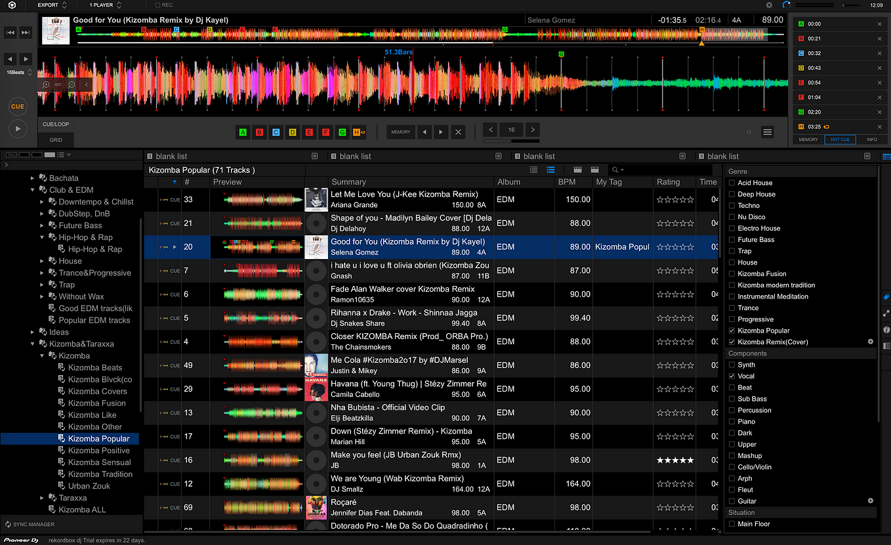Delete memory cue with the X button
The height and width of the screenshot is (545, 891).
point(459,132)
